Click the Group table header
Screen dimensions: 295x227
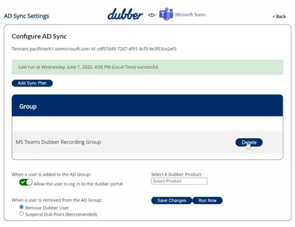point(147,106)
